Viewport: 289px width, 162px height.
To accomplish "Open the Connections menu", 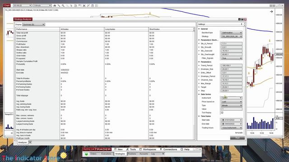I will coord(168,149).
